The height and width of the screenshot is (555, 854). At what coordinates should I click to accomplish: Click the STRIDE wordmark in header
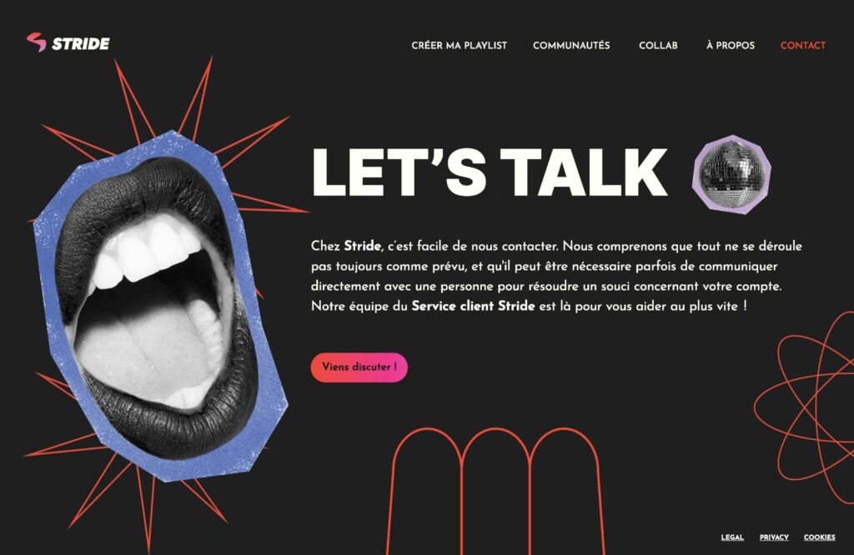click(81, 43)
